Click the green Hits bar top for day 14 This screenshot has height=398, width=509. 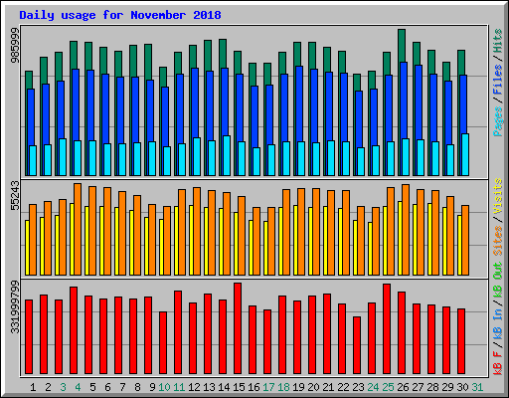tap(223, 54)
